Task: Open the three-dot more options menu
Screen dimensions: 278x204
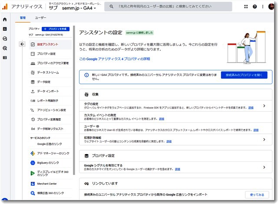Action: pyautogui.click(x=263, y=7)
